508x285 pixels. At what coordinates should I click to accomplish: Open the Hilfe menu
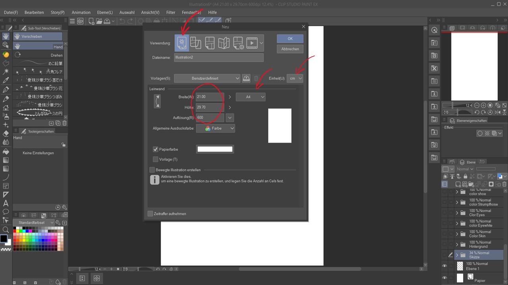(212, 12)
